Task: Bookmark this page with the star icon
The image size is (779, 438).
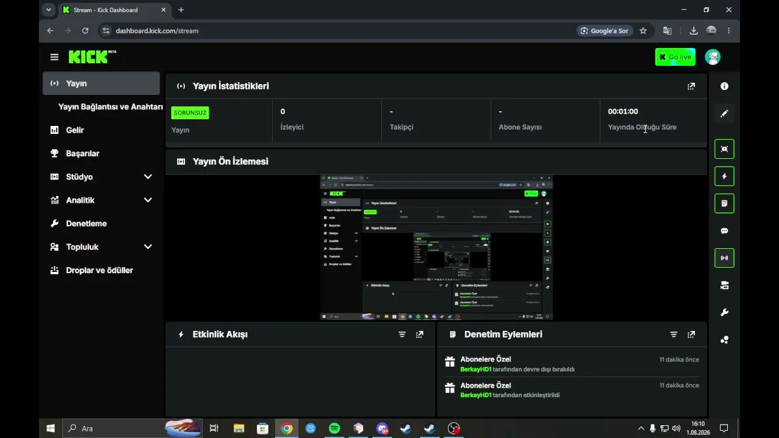Action: 643,30
